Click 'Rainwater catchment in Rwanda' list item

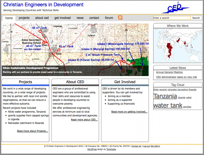[26, 123]
